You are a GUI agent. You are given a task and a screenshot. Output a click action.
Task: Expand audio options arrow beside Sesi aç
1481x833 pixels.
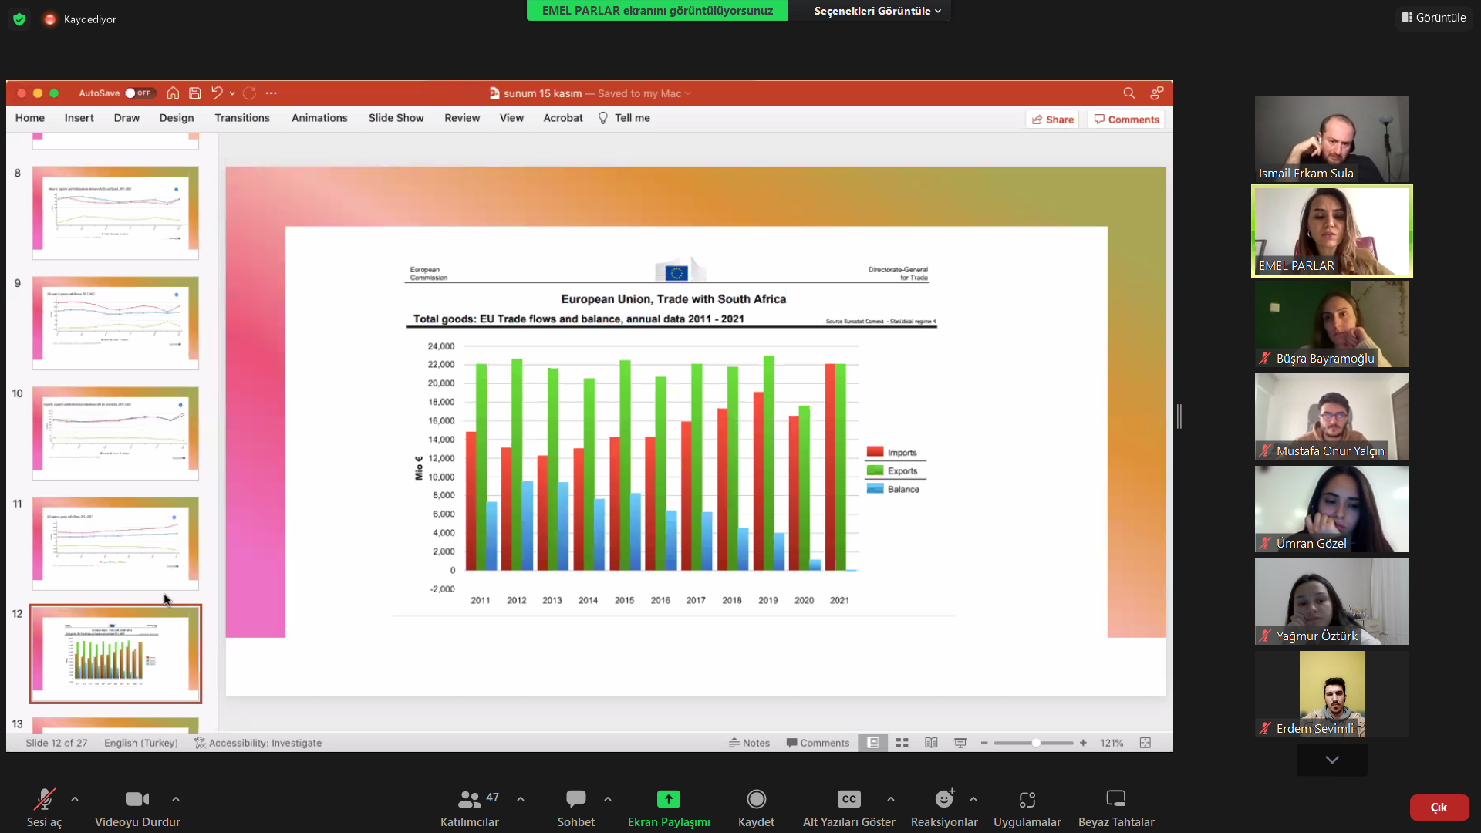point(75,799)
